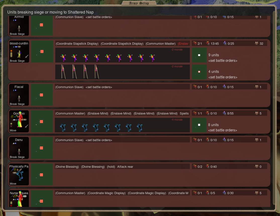Set battle orders for the 9 units squad
Screen dimensions: 280x216
click(x=223, y=61)
